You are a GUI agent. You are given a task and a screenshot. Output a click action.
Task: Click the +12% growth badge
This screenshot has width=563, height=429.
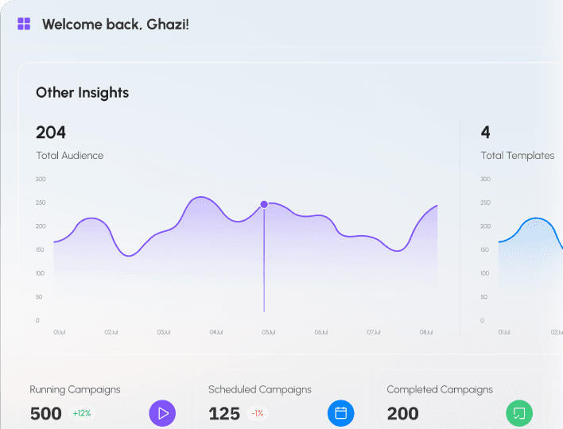click(x=82, y=413)
